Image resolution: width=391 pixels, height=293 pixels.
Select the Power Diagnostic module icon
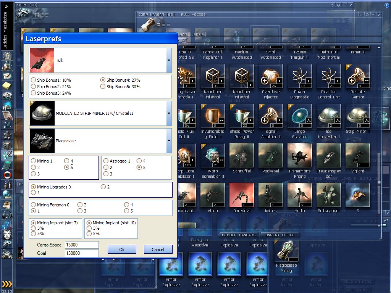tap(299, 76)
